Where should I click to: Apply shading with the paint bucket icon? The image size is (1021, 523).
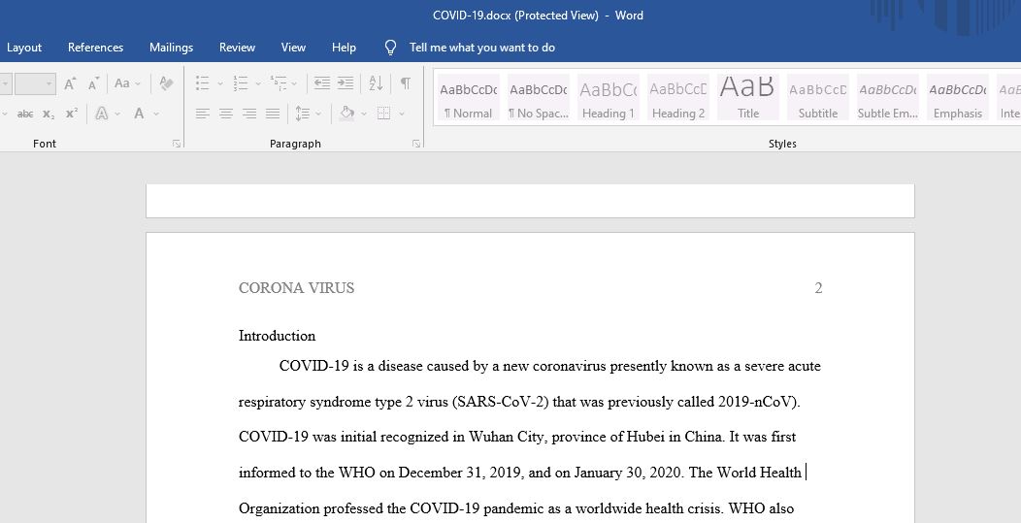pyautogui.click(x=347, y=114)
